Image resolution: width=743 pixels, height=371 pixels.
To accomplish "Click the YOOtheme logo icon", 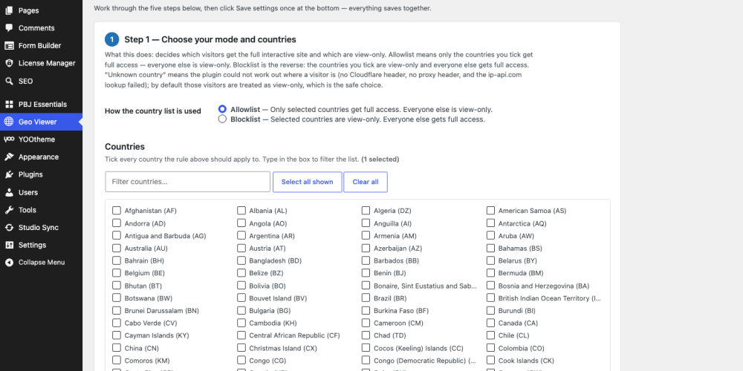I will tap(9, 139).
